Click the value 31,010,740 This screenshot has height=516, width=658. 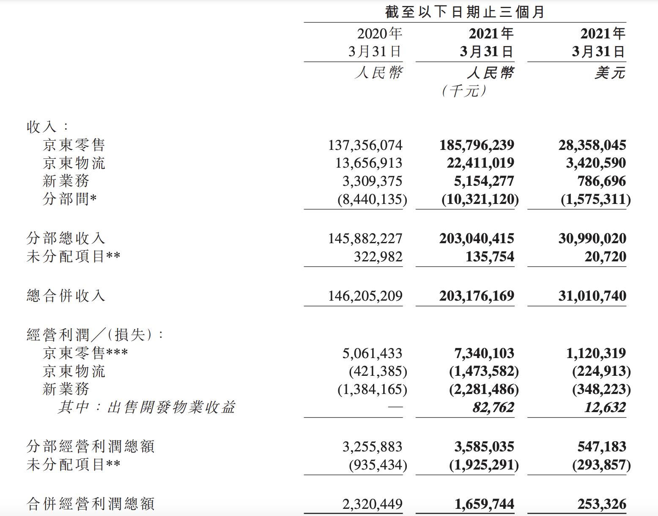592,296
